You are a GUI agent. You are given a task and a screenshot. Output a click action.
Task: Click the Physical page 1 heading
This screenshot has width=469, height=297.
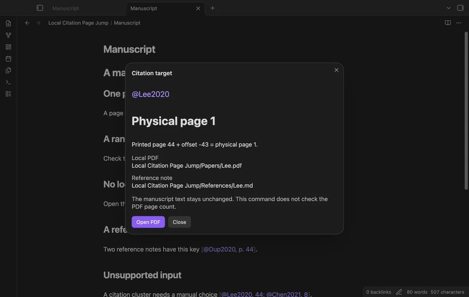[174, 121]
